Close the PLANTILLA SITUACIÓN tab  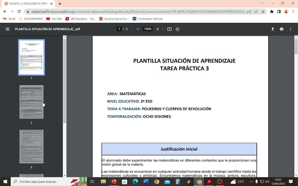(51, 4)
